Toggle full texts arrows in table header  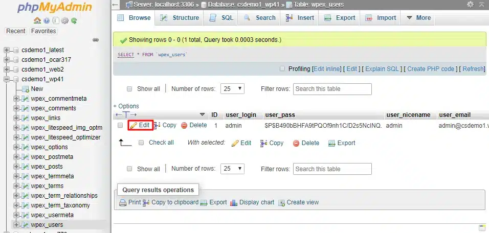[126, 115]
